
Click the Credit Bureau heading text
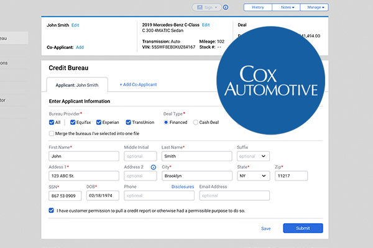68,68
